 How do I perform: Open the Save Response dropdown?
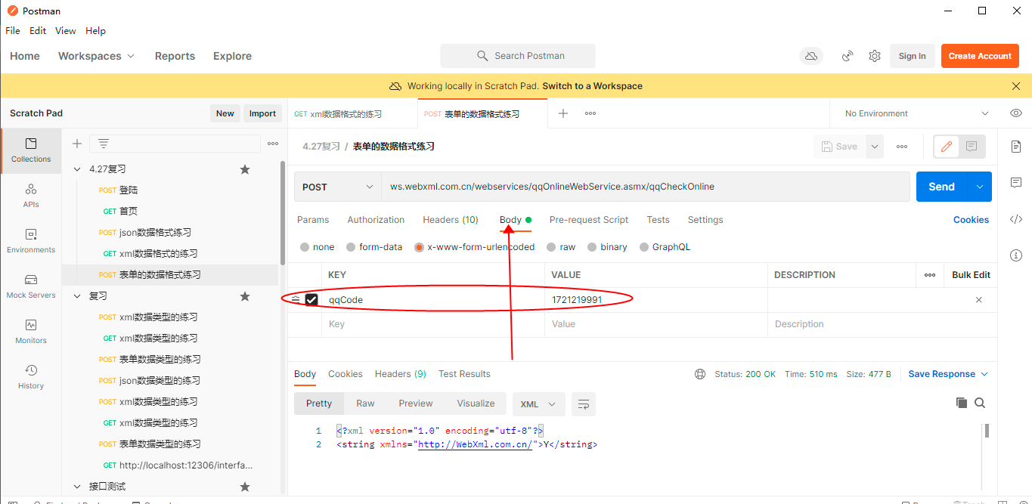coord(948,374)
